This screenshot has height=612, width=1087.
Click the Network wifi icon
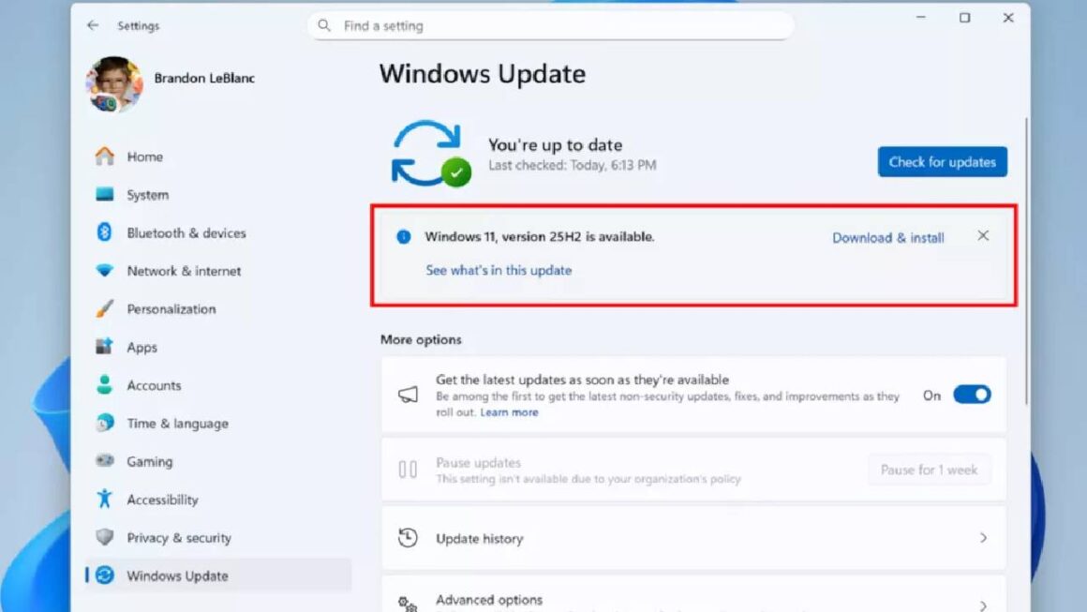point(105,270)
